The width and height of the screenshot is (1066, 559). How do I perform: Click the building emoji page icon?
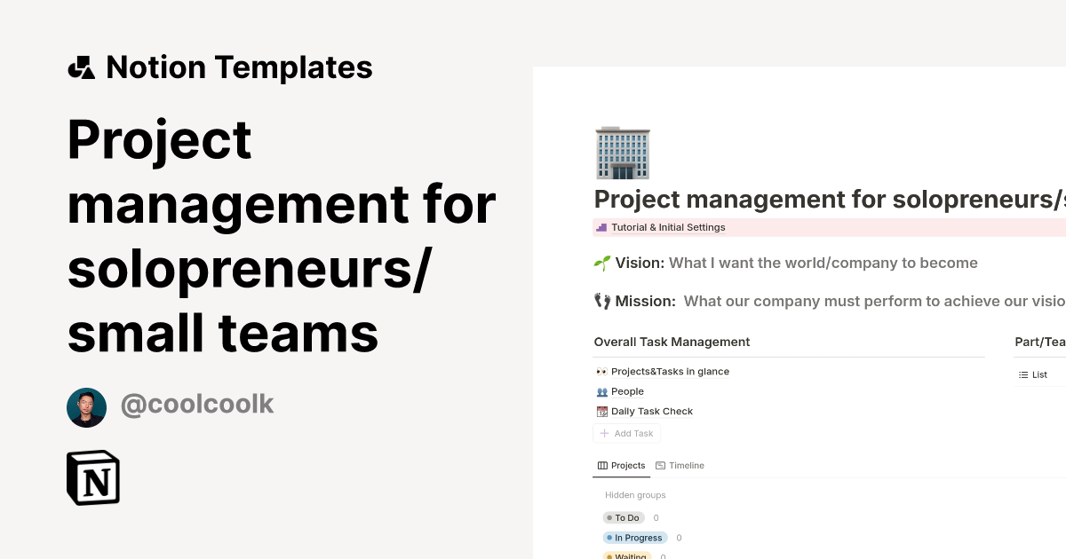[x=623, y=152]
